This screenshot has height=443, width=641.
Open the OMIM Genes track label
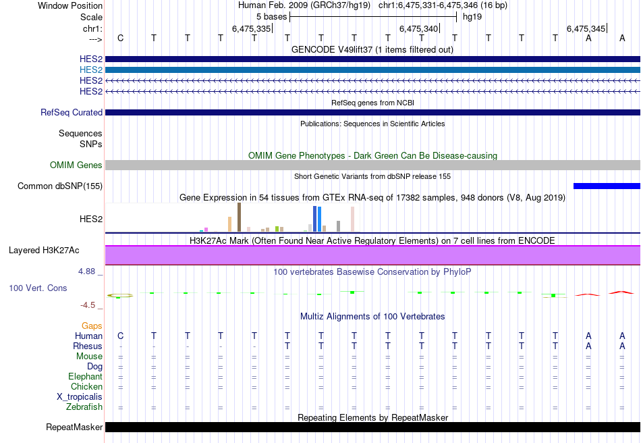click(x=76, y=165)
